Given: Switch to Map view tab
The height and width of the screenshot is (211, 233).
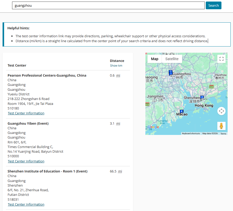Looking at the screenshot, I should [x=155, y=59].
